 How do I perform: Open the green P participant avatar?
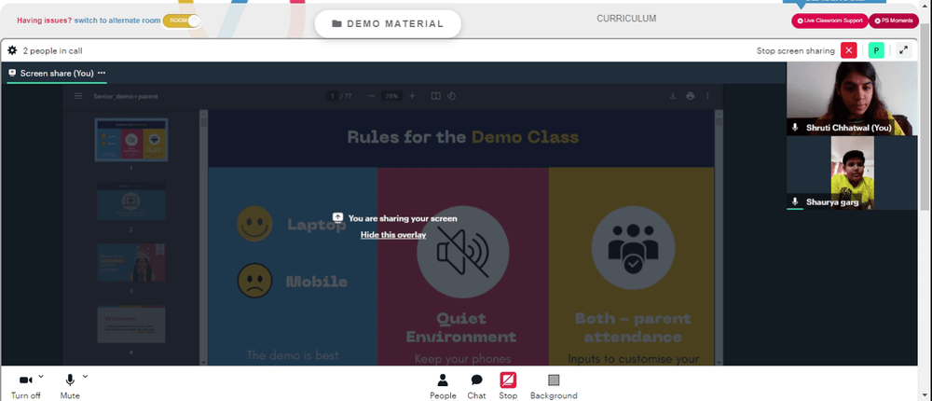click(876, 50)
